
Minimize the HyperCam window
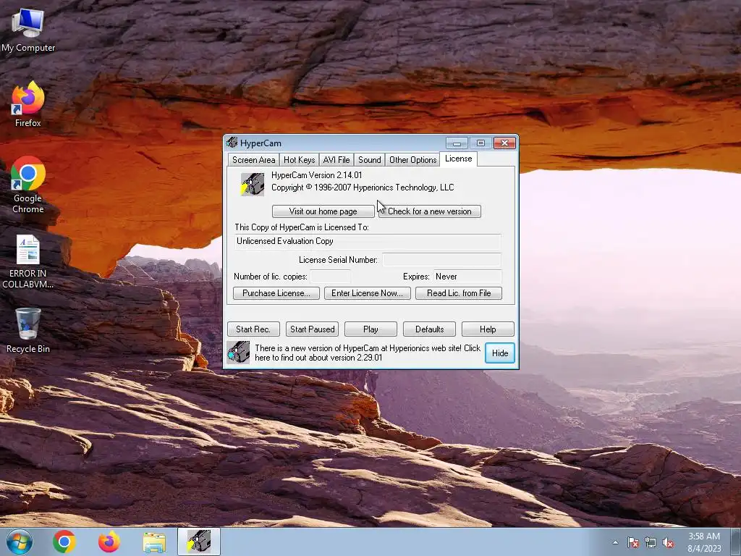[x=457, y=143]
